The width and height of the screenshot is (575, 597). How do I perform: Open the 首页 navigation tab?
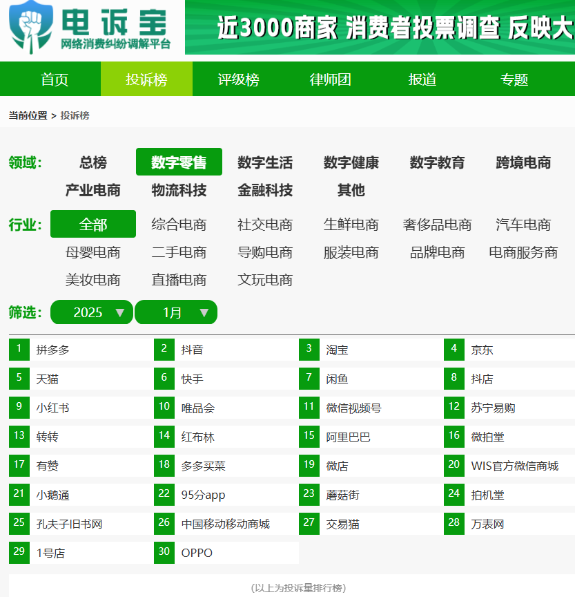tap(55, 79)
